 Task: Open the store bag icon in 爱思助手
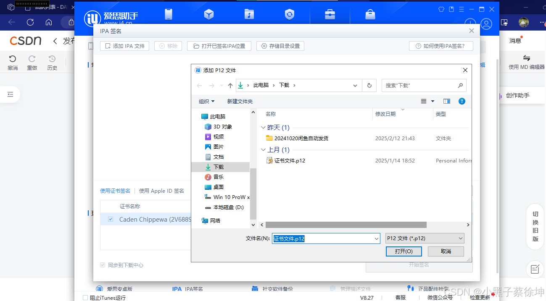tap(370, 14)
